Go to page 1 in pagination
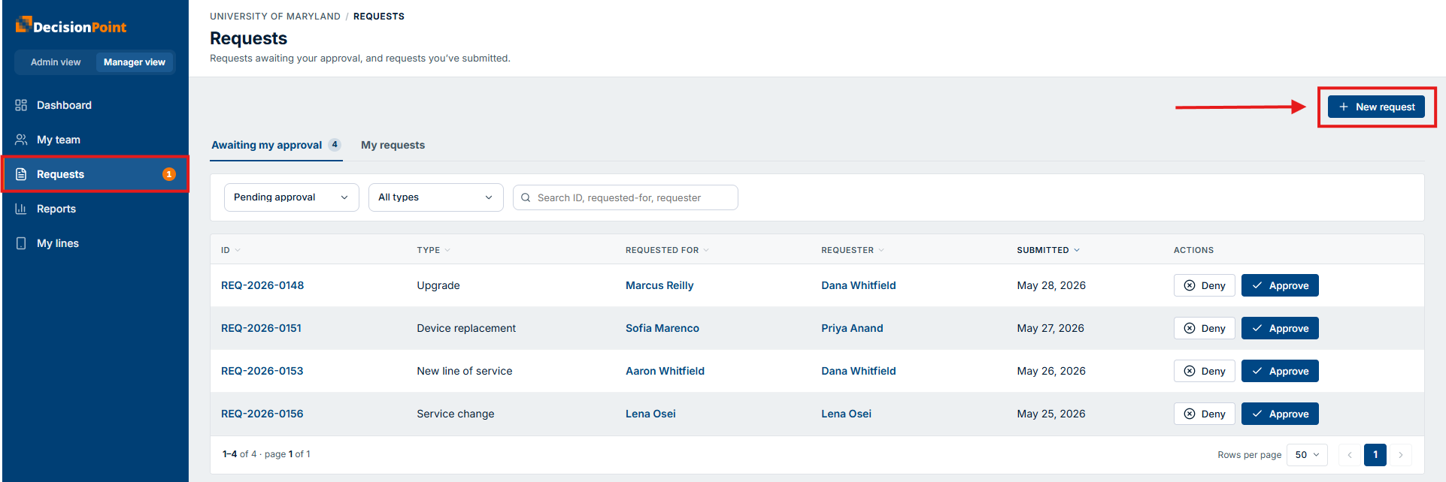Screen dimensions: 1446x482 pyautogui.click(x=1375, y=455)
